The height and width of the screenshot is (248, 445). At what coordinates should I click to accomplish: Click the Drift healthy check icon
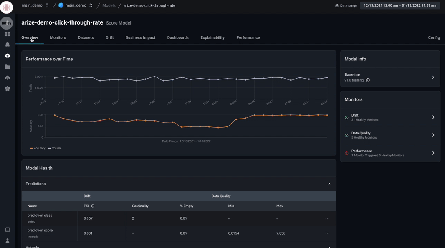(x=346, y=117)
